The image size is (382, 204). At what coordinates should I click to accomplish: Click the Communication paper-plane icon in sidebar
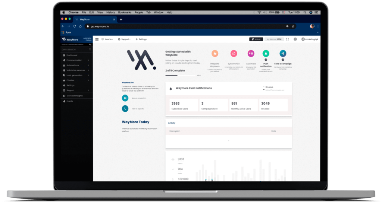pyautogui.click(x=64, y=60)
